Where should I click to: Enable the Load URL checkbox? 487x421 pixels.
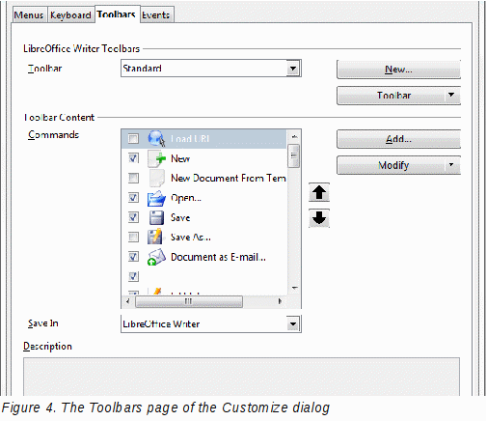[133, 139]
